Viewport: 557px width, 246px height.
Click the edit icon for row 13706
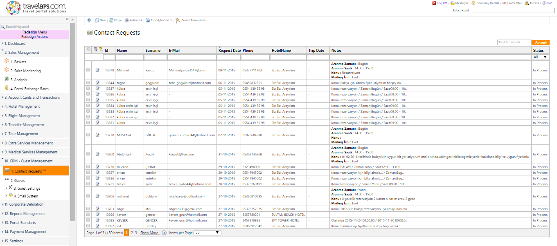97,196
